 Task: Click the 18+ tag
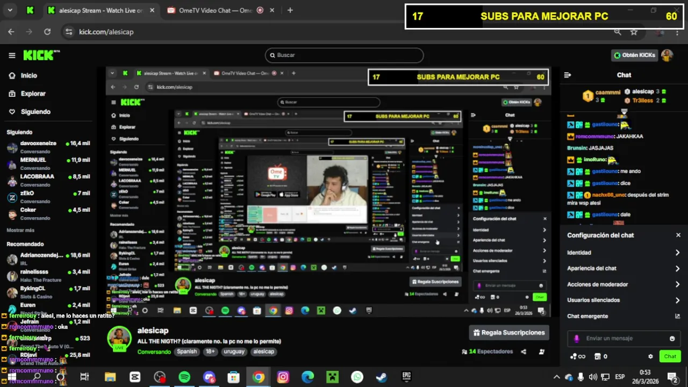click(x=210, y=352)
